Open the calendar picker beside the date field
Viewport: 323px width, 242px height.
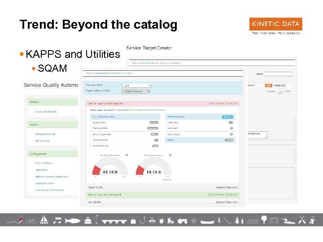[x=148, y=91]
